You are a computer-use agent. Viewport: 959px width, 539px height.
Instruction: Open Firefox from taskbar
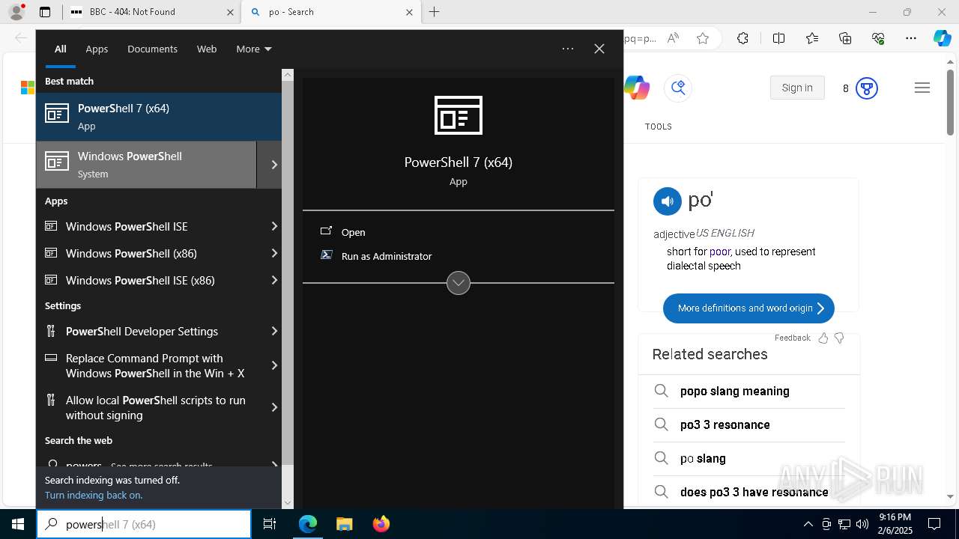point(381,524)
